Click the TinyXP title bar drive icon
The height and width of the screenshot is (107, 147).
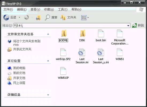click(3, 3)
